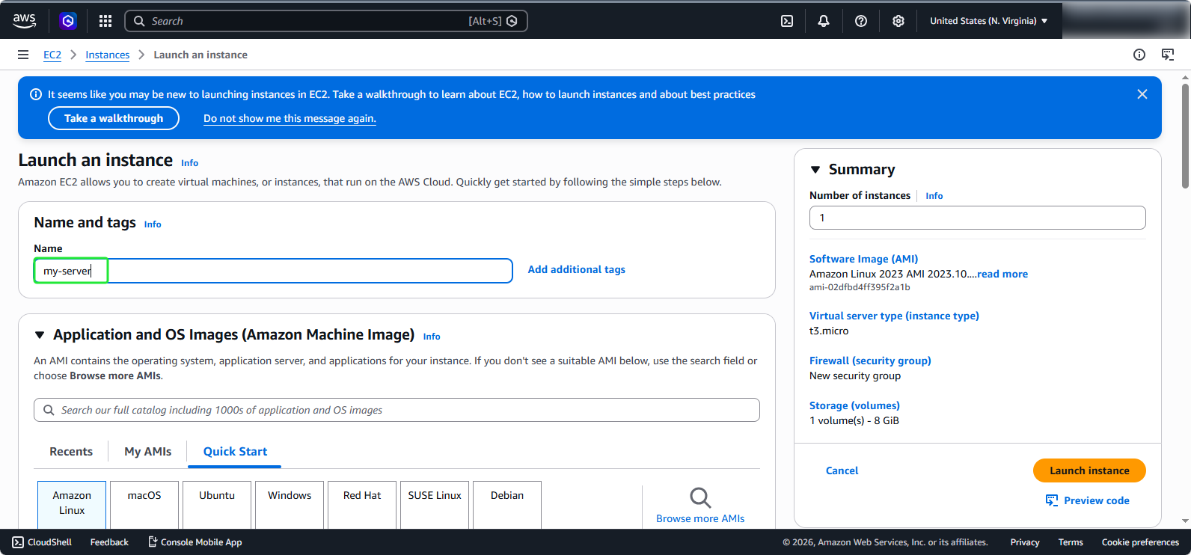Open Info link beside Name and tags

coord(153,224)
